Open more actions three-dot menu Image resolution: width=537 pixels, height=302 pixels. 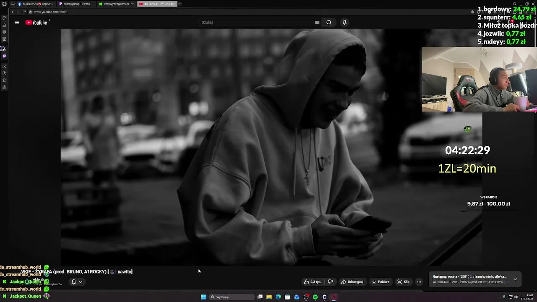point(419,282)
